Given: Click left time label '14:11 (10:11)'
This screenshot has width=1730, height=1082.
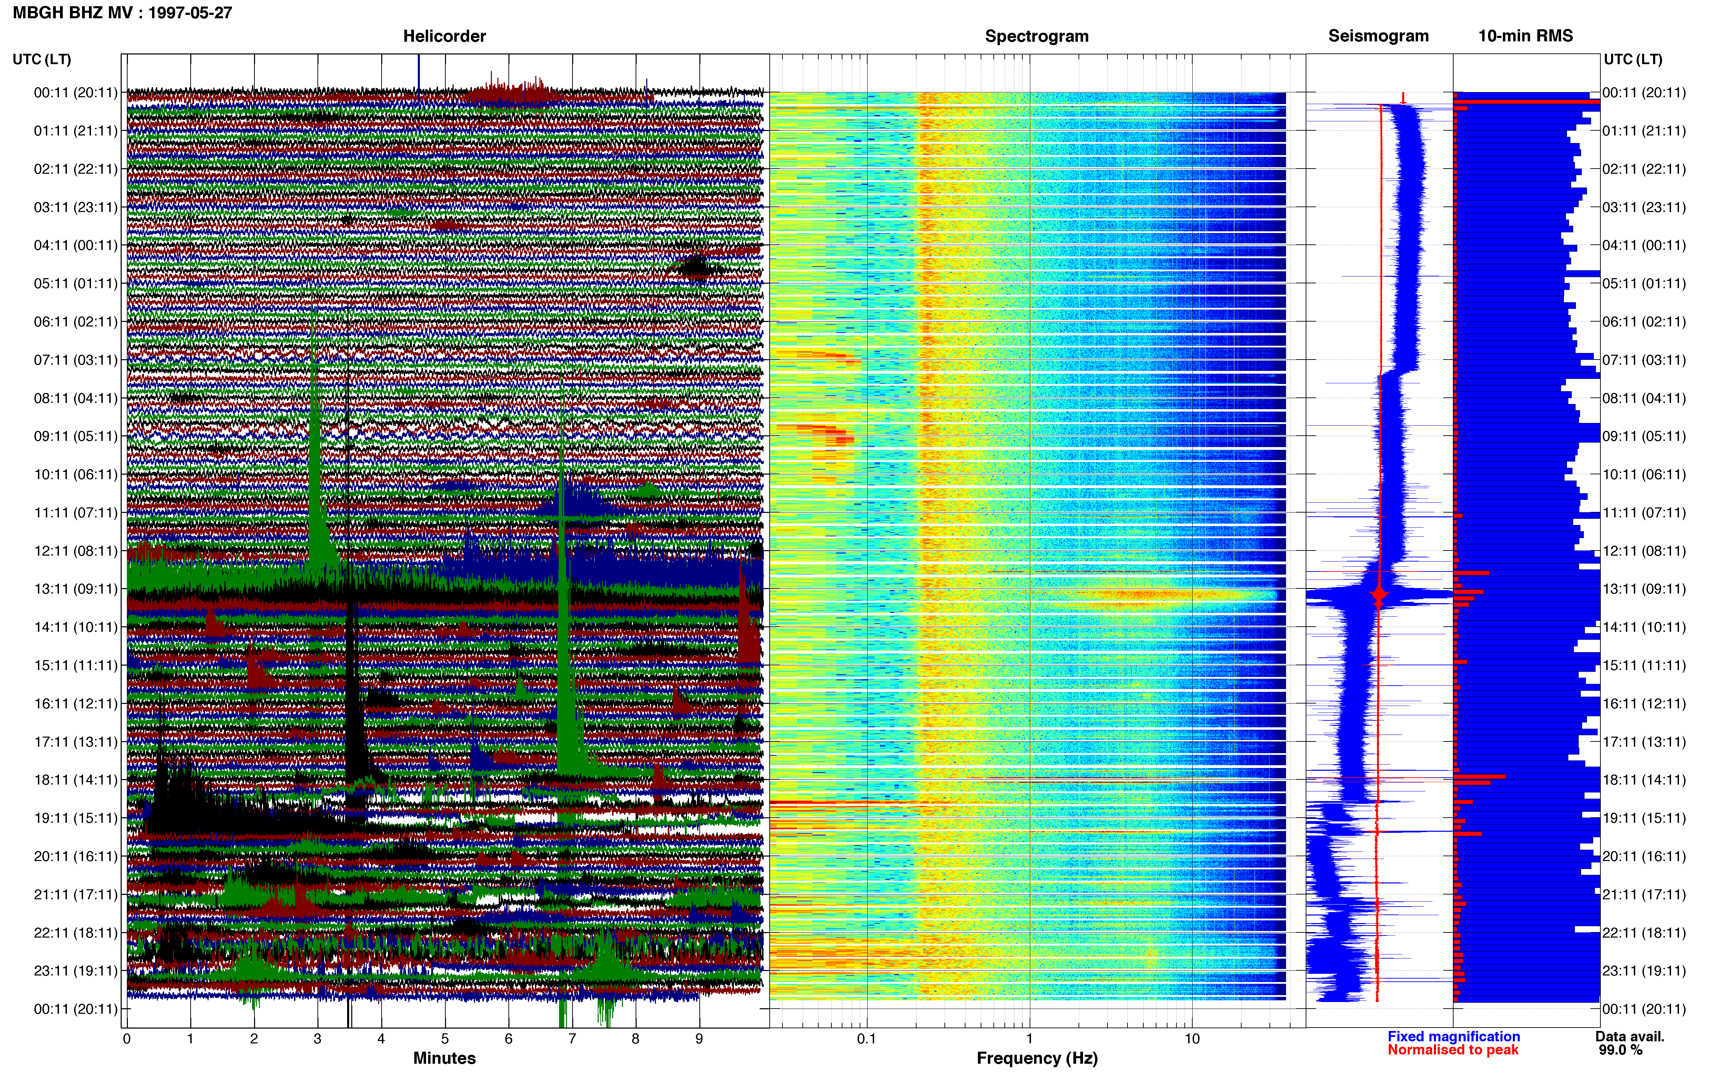Looking at the screenshot, I should pyautogui.click(x=76, y=627).
